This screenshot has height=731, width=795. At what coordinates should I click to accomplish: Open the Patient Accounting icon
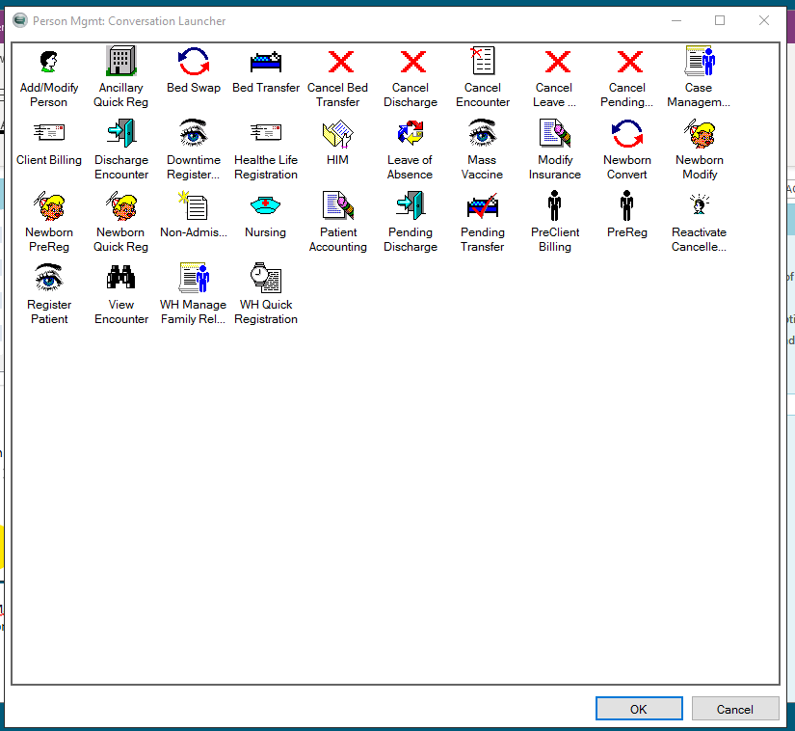pyautogui.click(x=338, y=206)
